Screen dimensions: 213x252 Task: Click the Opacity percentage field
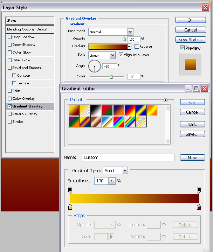[134, 39]
